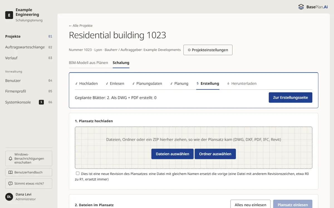Click Alles neu einlesen button
Screen dimensions: 334x208
(250, 205)
